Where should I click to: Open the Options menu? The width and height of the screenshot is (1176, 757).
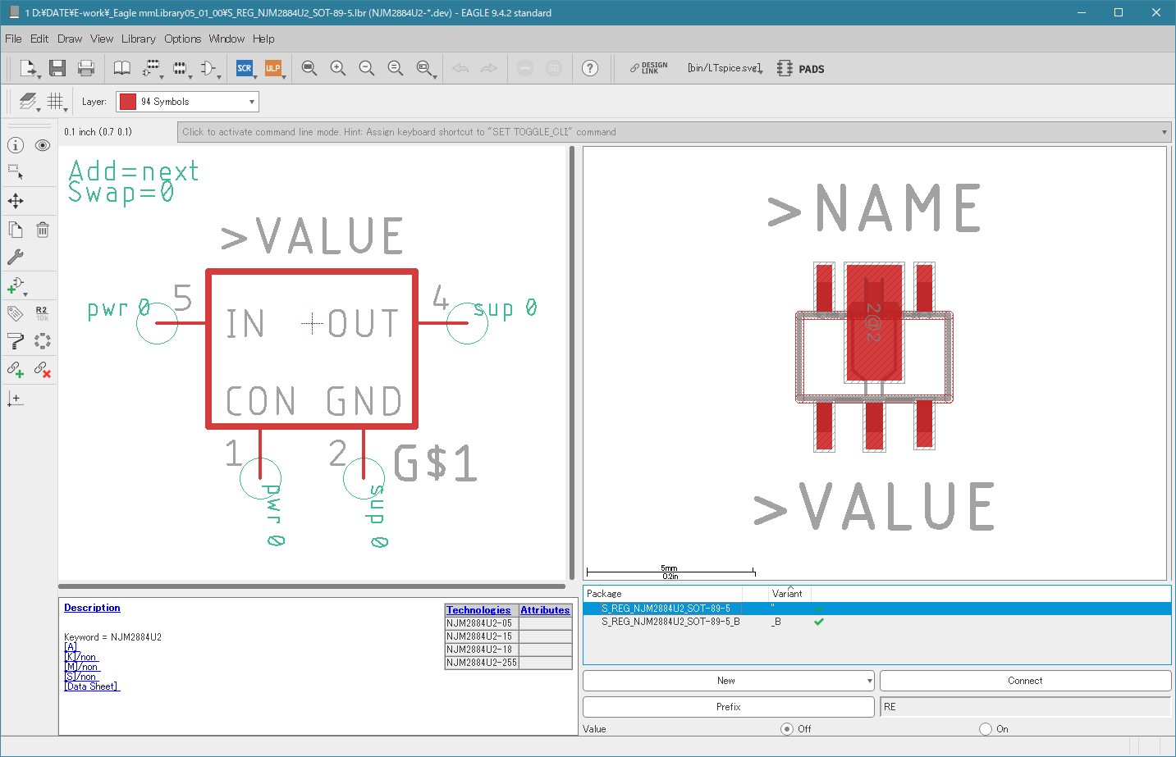(x=182, y=39)
